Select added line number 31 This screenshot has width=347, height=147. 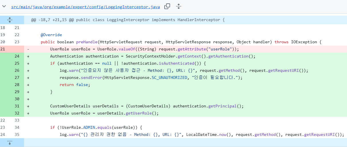[x=17, y=106]
